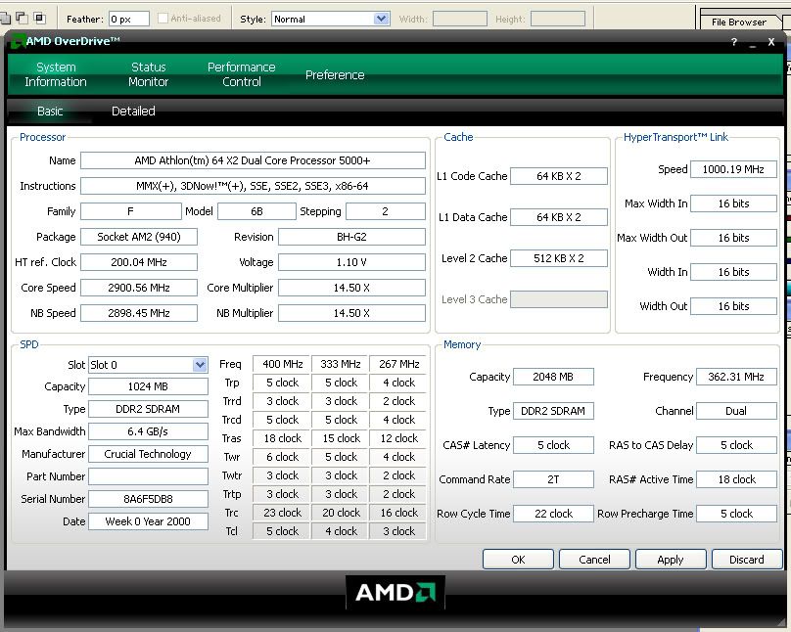Screen dimensions: 791x632
Task: Open the Style dropdown in the Photoshop options bar
Action: (382, 20)
